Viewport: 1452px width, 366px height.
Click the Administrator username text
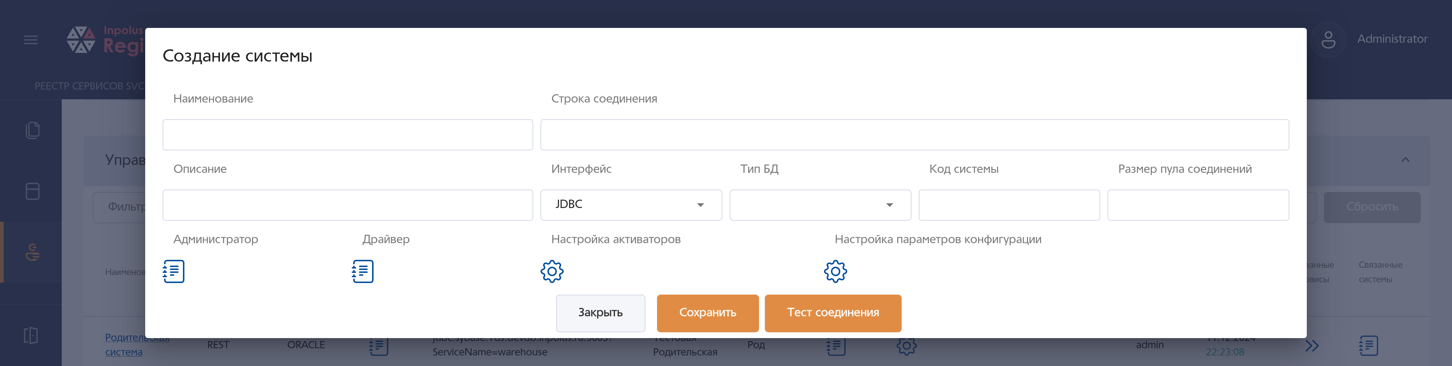(1392, 39)
